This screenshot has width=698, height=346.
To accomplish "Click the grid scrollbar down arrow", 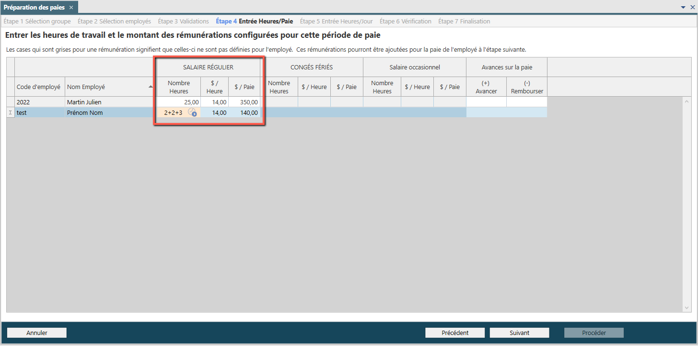I will (x=686, y=308).
